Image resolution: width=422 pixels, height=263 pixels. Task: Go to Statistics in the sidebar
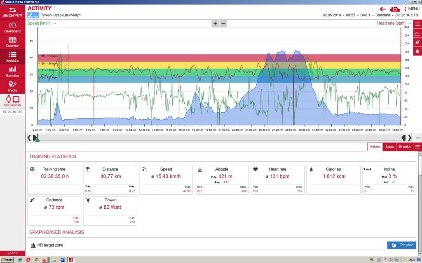(x=12, y=72)
